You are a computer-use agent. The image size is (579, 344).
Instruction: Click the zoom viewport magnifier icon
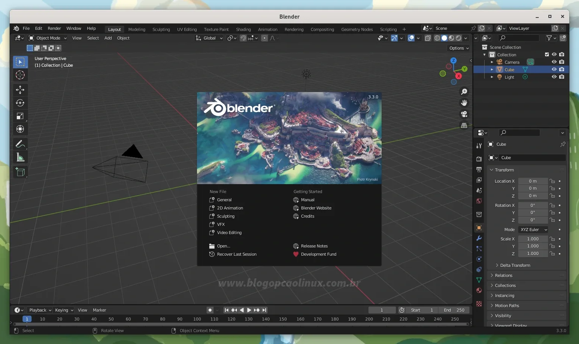click(464, 92)
